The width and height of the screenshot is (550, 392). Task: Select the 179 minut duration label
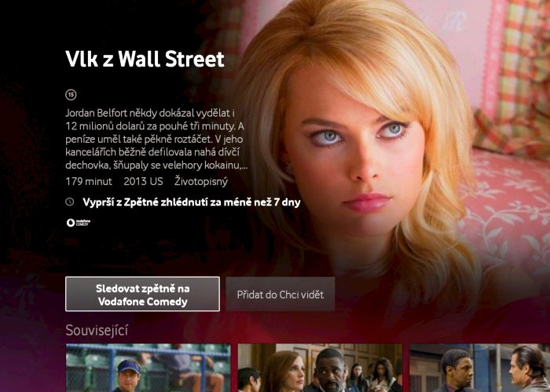click(x=89, y=181)
